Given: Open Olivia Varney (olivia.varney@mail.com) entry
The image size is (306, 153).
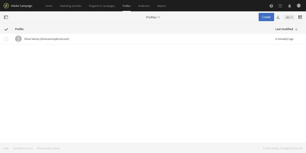Looking at the screenshot, I should [x=47, y=39].
